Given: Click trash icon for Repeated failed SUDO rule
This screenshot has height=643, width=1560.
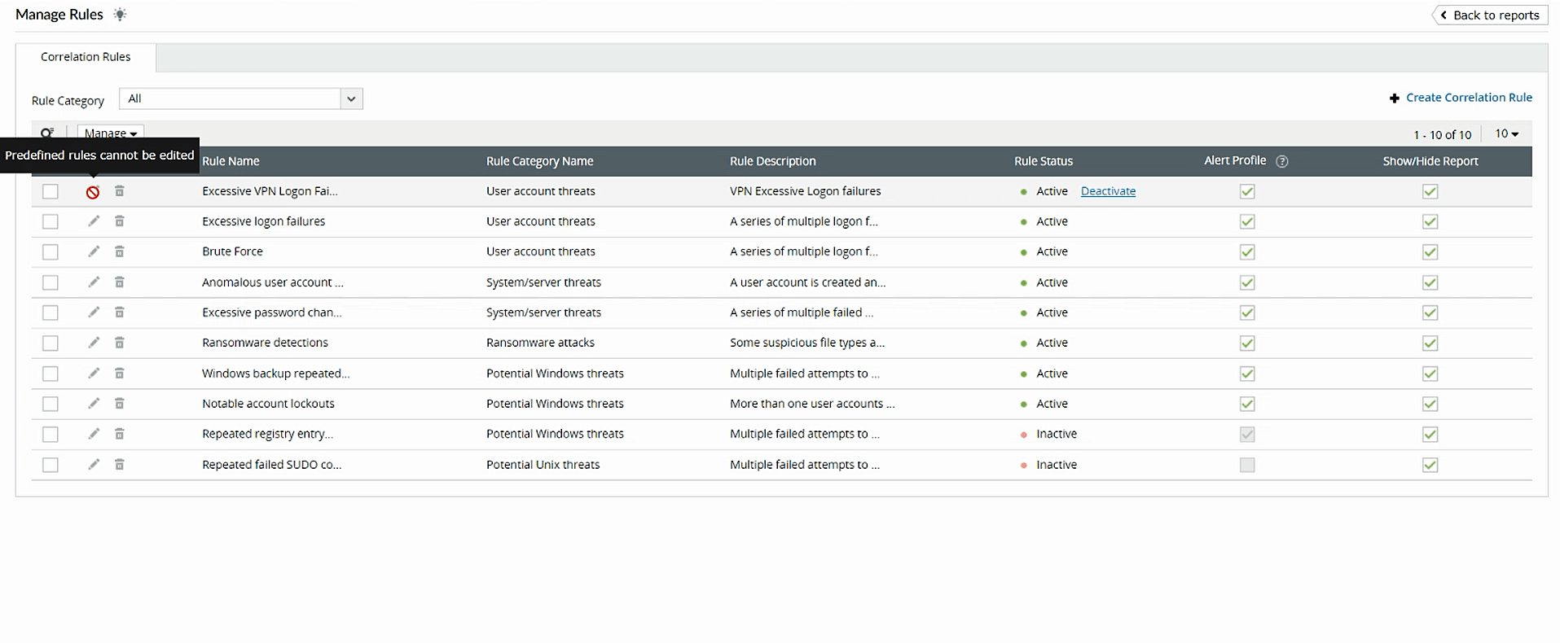Looking at the screenshot, I should (119, 465).
